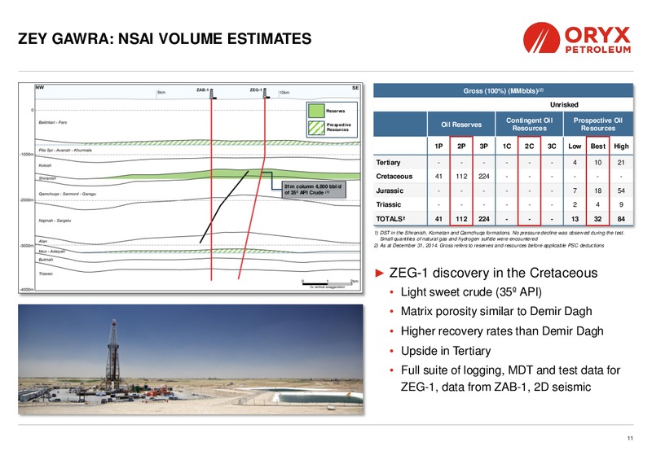Click the hatched Prospective Resources legend swatch

point(316,128)
